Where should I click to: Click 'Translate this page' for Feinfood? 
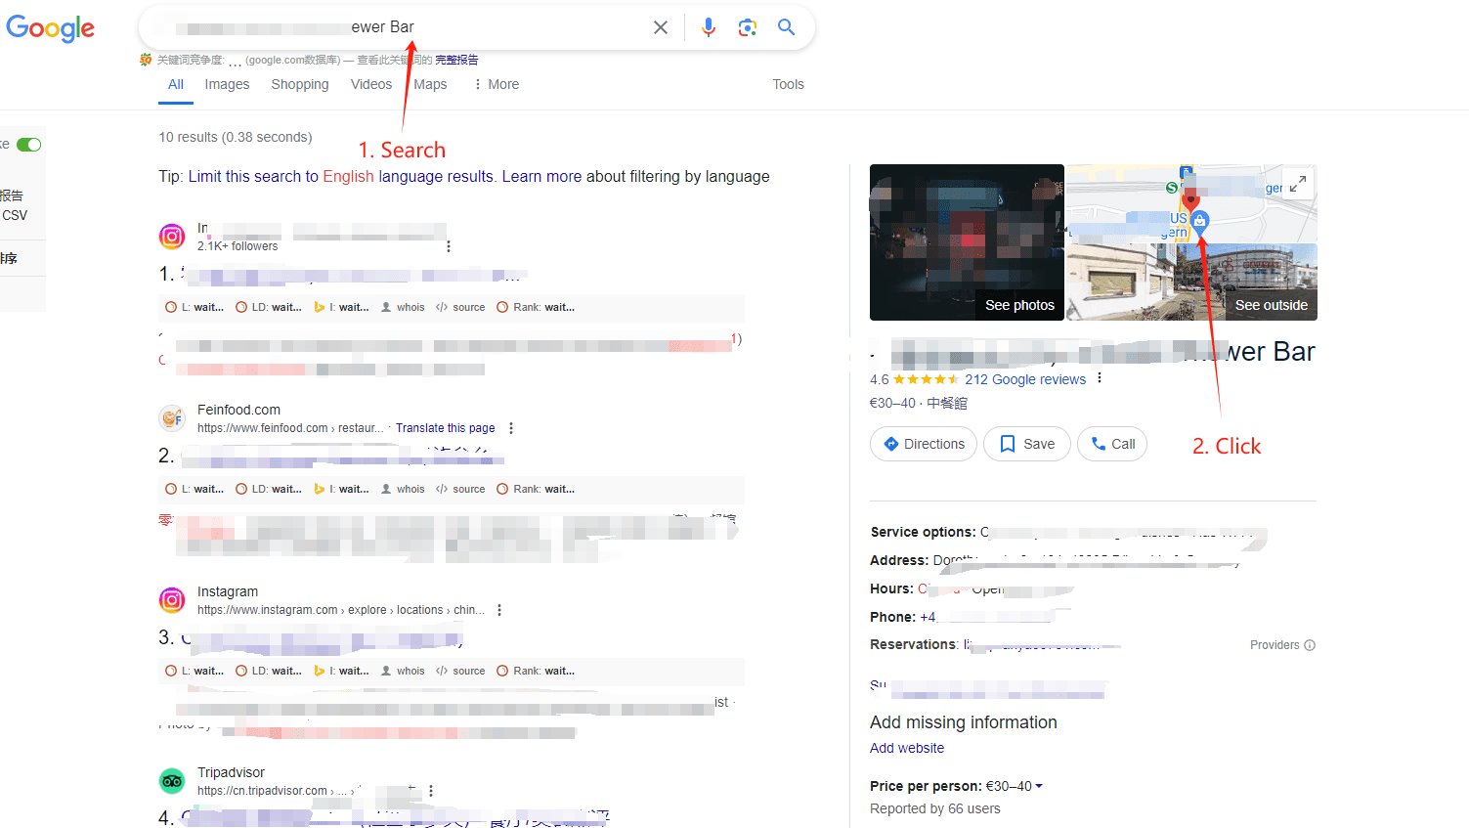(x=445, y=428)
